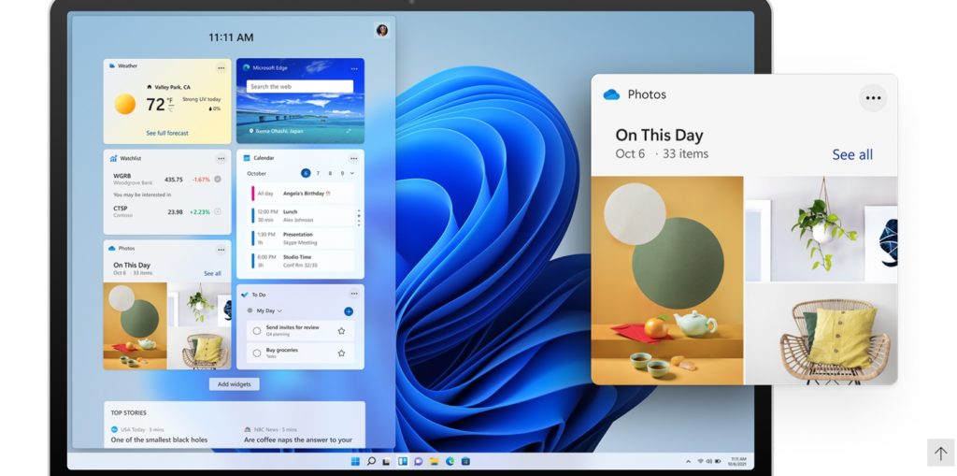Image resolution: width=957 pixels, height=476 pixels.
Task: Open Angela's Birthday all-day event
Action: coord(301,194)
